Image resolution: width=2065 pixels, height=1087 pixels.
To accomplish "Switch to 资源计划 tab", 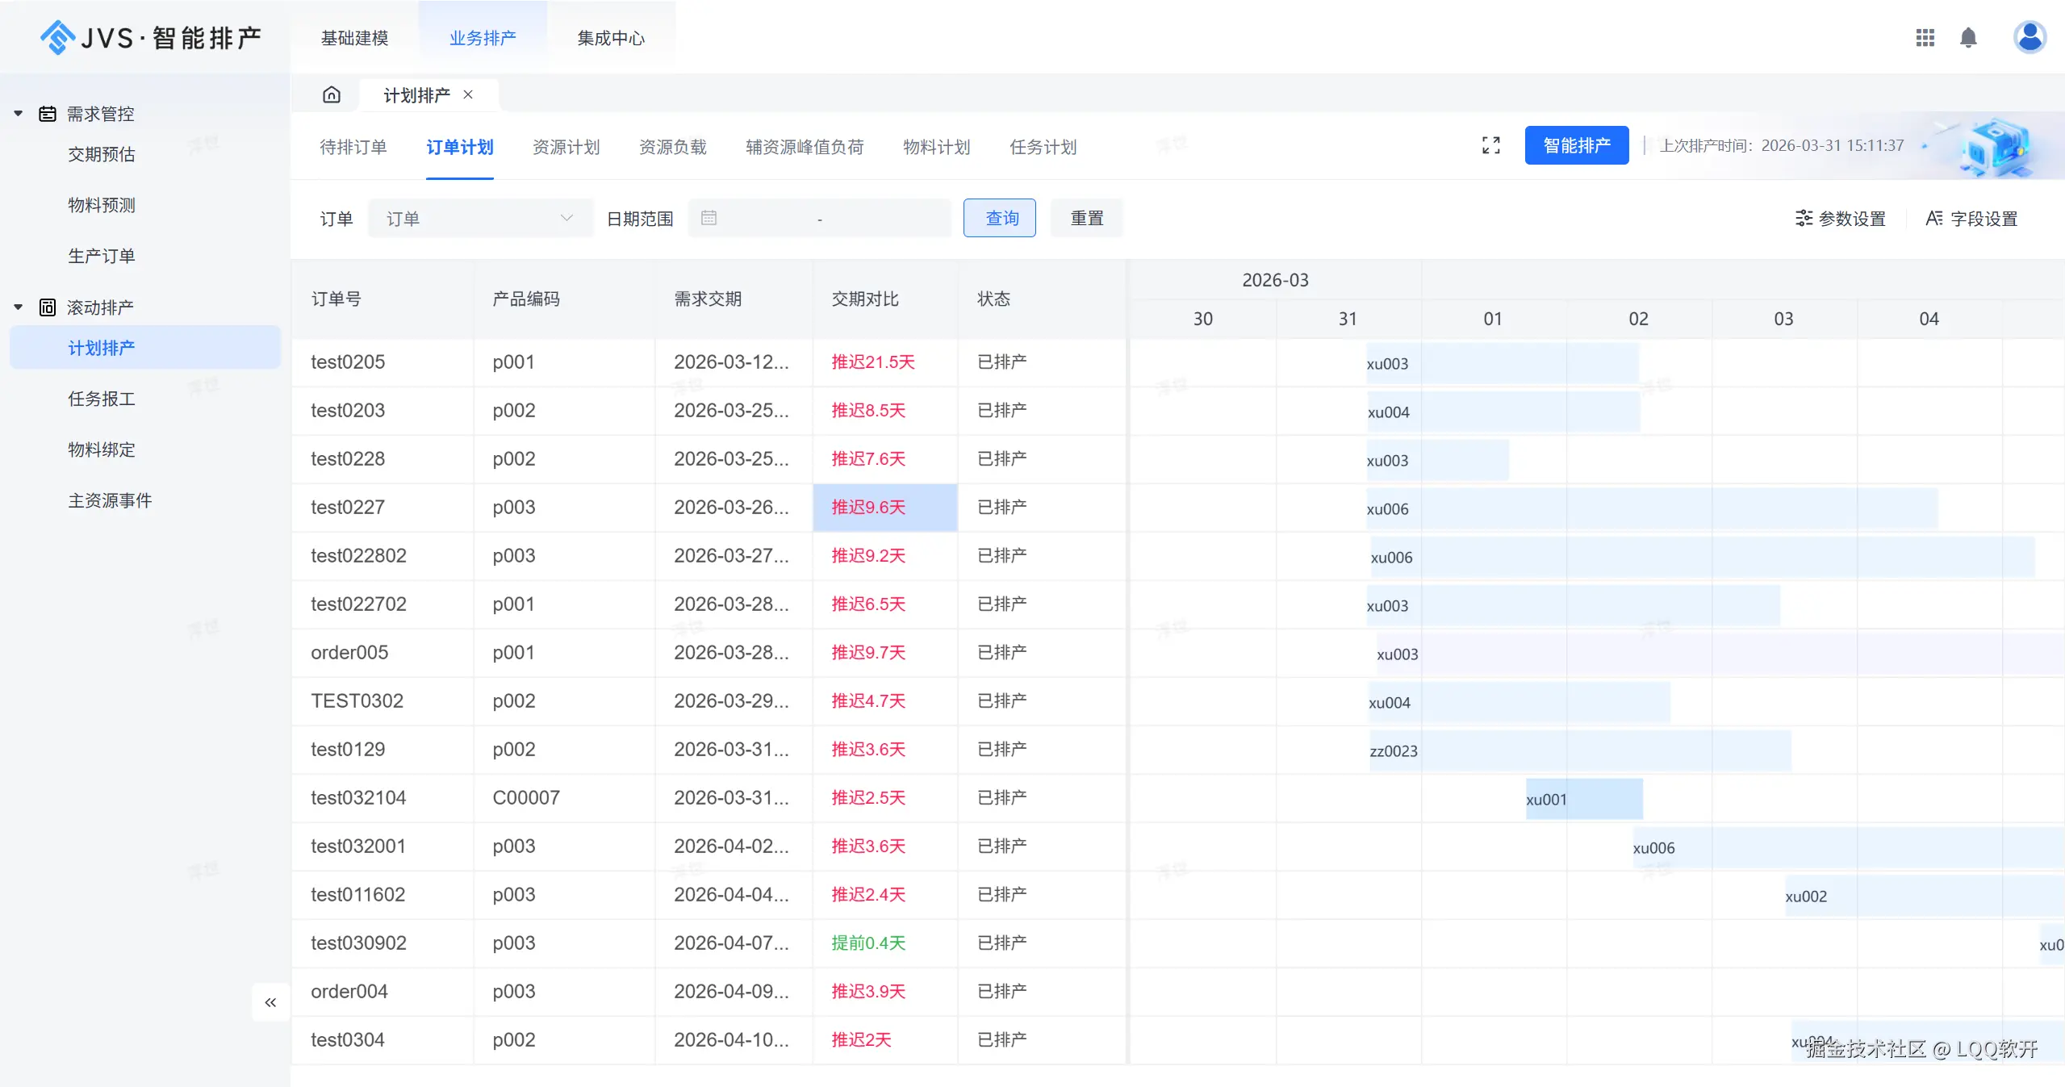I will (x=566, y=147).
